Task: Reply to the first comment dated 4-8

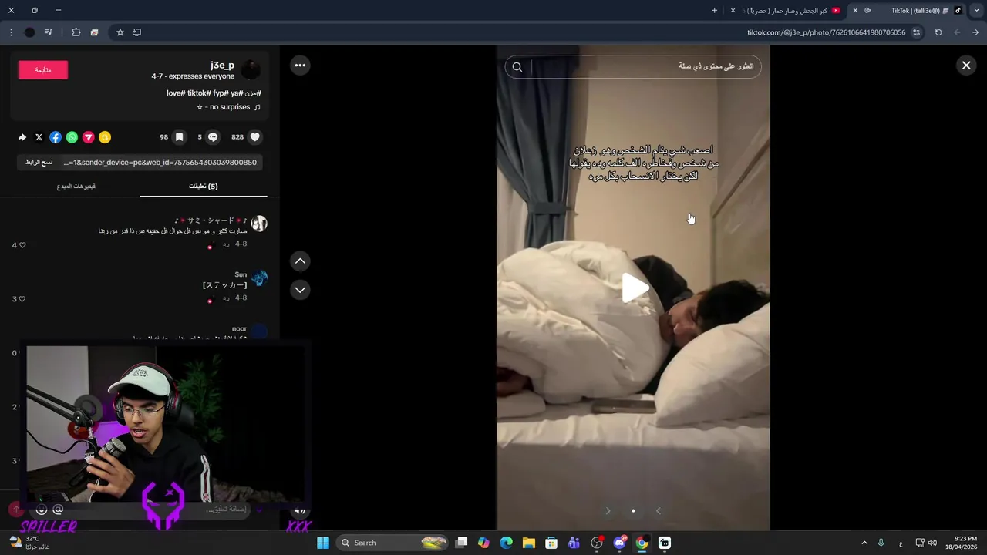Action: click(226, 244)
